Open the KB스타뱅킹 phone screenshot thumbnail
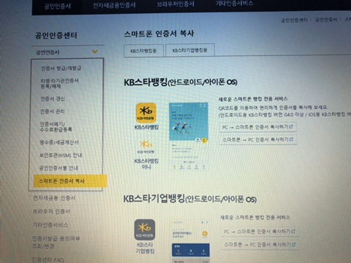 (189, 137)
